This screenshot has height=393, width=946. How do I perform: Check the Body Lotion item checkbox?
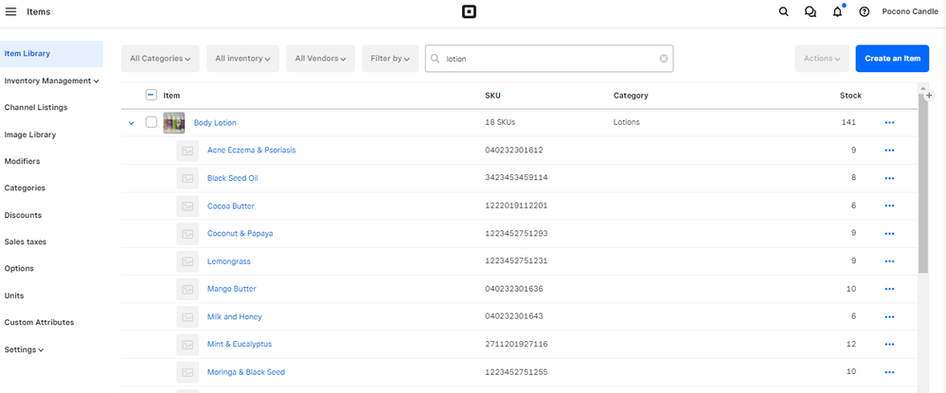(x=152, y=122)
